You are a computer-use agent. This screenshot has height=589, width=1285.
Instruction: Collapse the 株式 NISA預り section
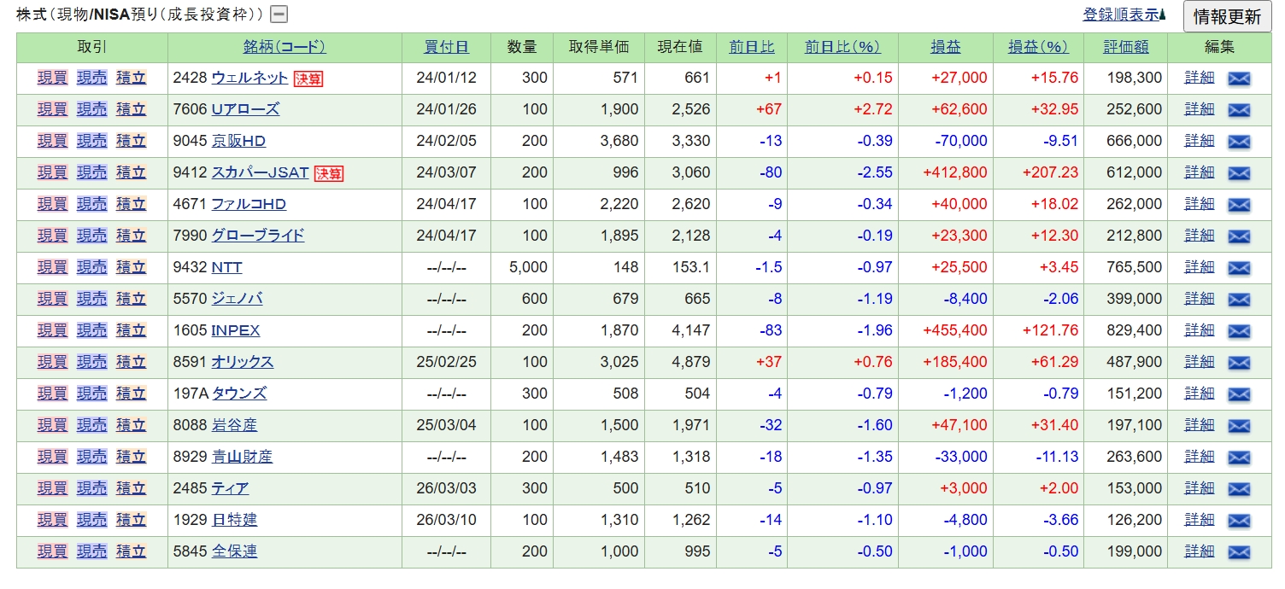pos(279,15)
